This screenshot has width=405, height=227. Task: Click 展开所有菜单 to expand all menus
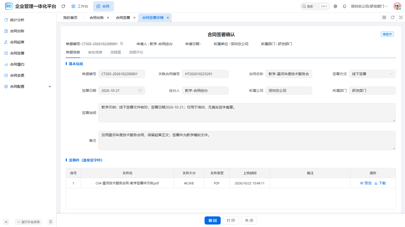tap(28, 222)
